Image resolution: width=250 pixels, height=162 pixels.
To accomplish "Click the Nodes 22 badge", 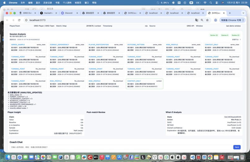I will pyautogui.click(x=235, y=35).
